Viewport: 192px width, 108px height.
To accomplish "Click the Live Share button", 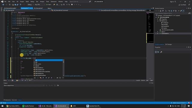I will (x=182, y=5).
